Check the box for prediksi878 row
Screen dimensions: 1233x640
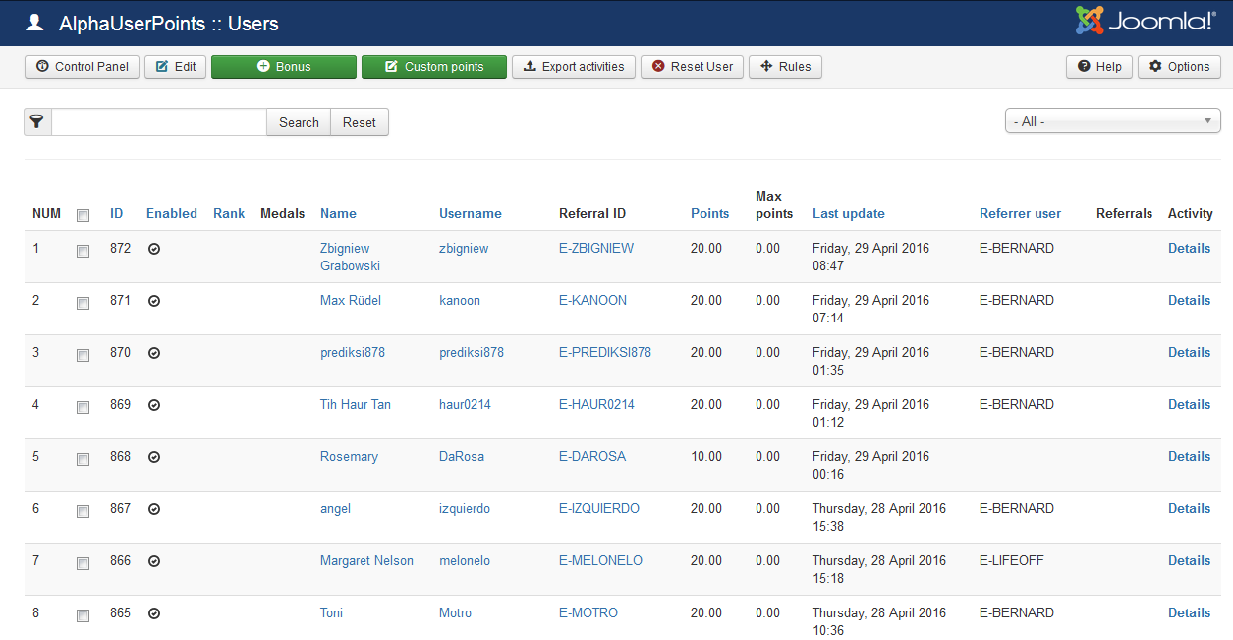coord(84,356)
